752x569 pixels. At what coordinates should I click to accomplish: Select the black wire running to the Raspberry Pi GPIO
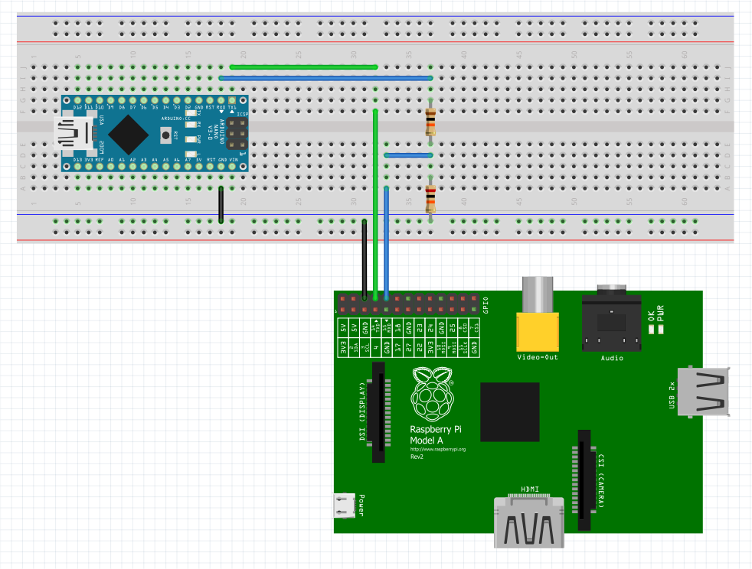pos(365,259)
